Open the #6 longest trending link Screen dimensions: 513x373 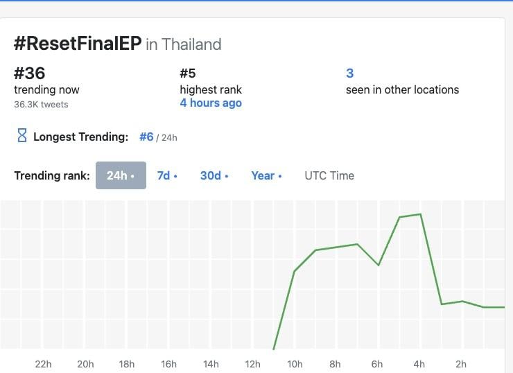tap(146, 137)
